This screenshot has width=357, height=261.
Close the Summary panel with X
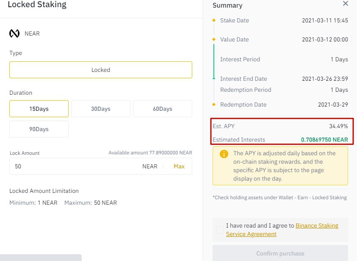point(346,3)
